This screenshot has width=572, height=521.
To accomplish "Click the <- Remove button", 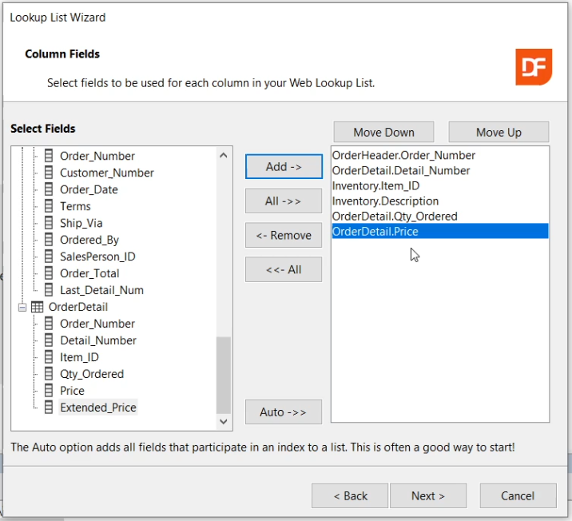I will (x=284, y=235).
